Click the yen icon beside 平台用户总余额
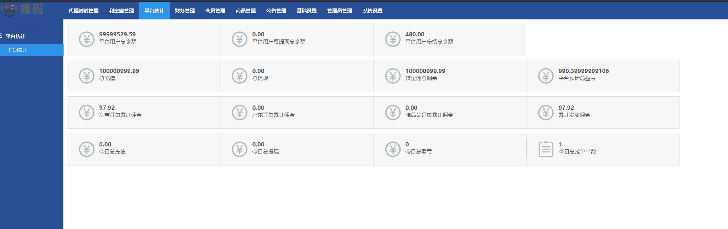 (86, 39)
